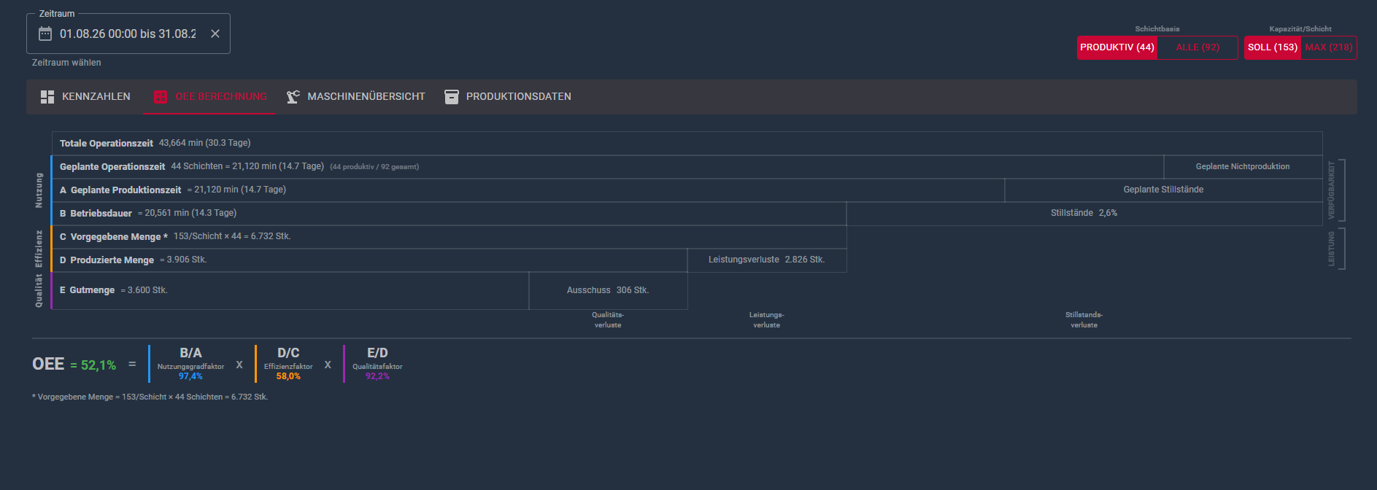Click Leistungsverluste 2.826 Stk. block
The image size is (1377, 490).
[766, 260]
